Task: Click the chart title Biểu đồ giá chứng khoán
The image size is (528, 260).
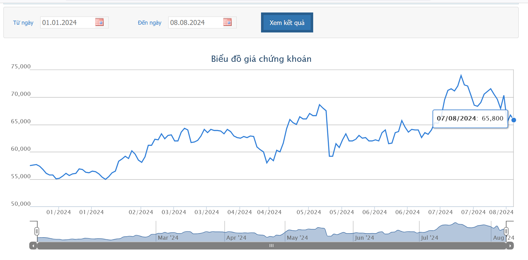Action: 261,59
